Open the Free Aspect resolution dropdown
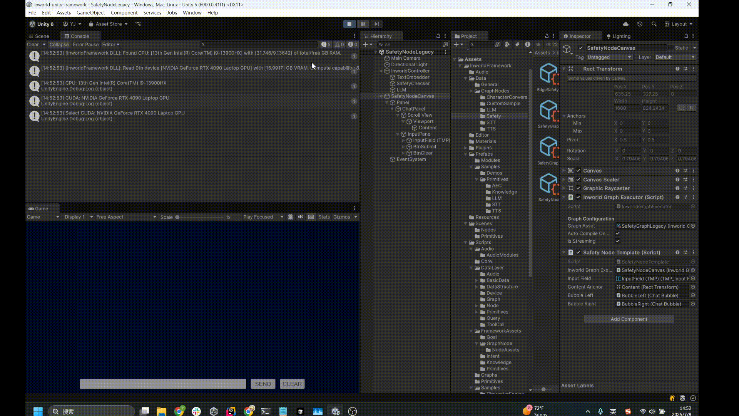739x416 pixels. coord(126,217)
